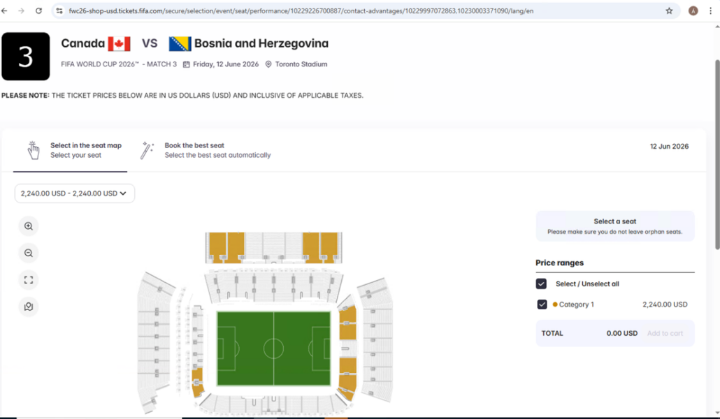Open Chrome three-dot menu

[711, 10]
